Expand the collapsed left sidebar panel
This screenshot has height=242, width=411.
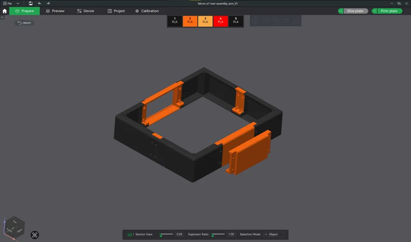point(2,17)
